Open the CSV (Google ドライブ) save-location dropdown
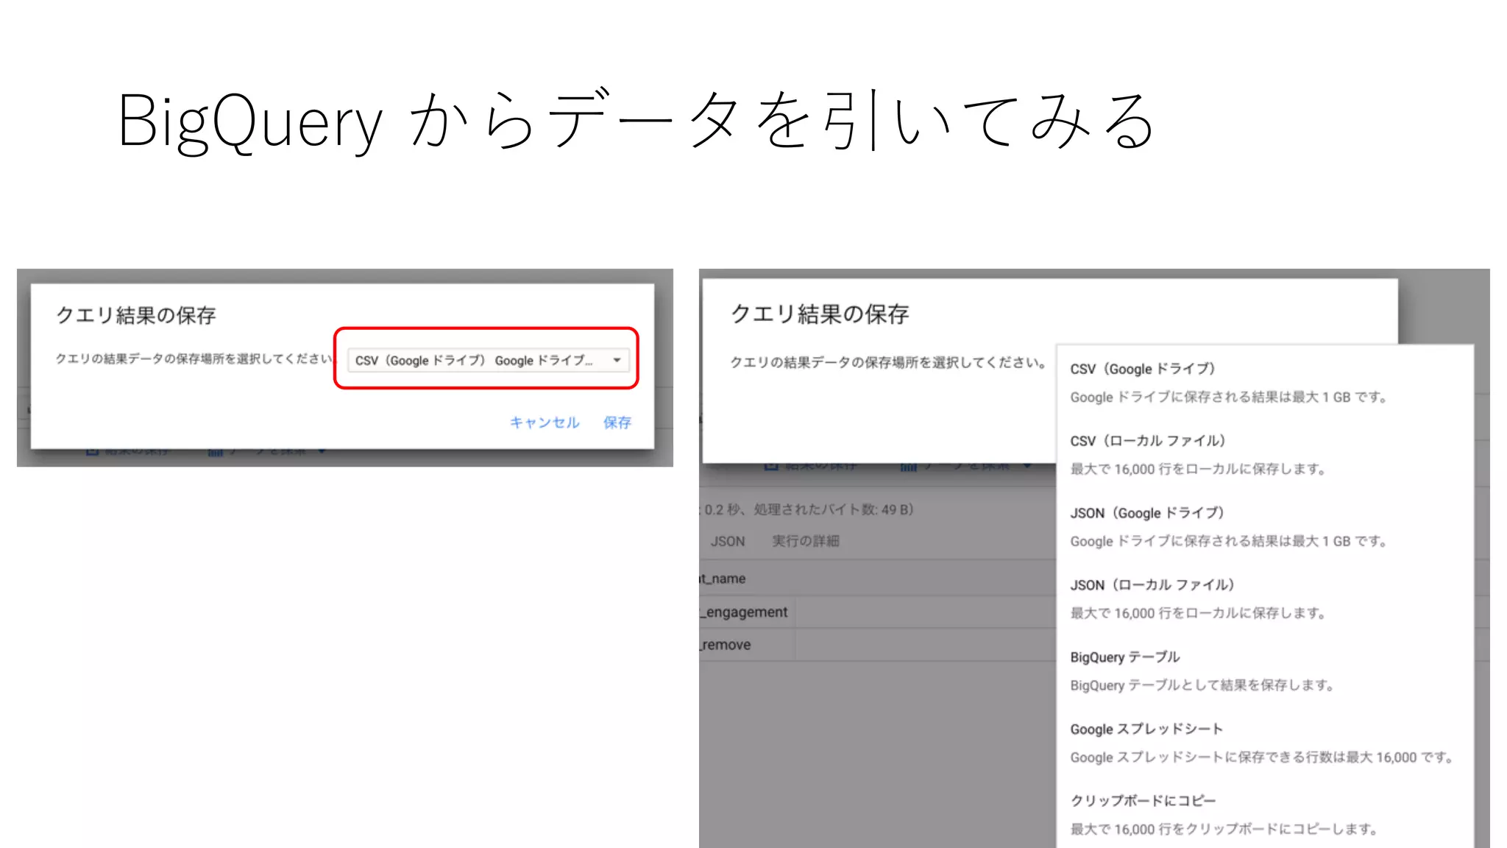 click(488, 360)
